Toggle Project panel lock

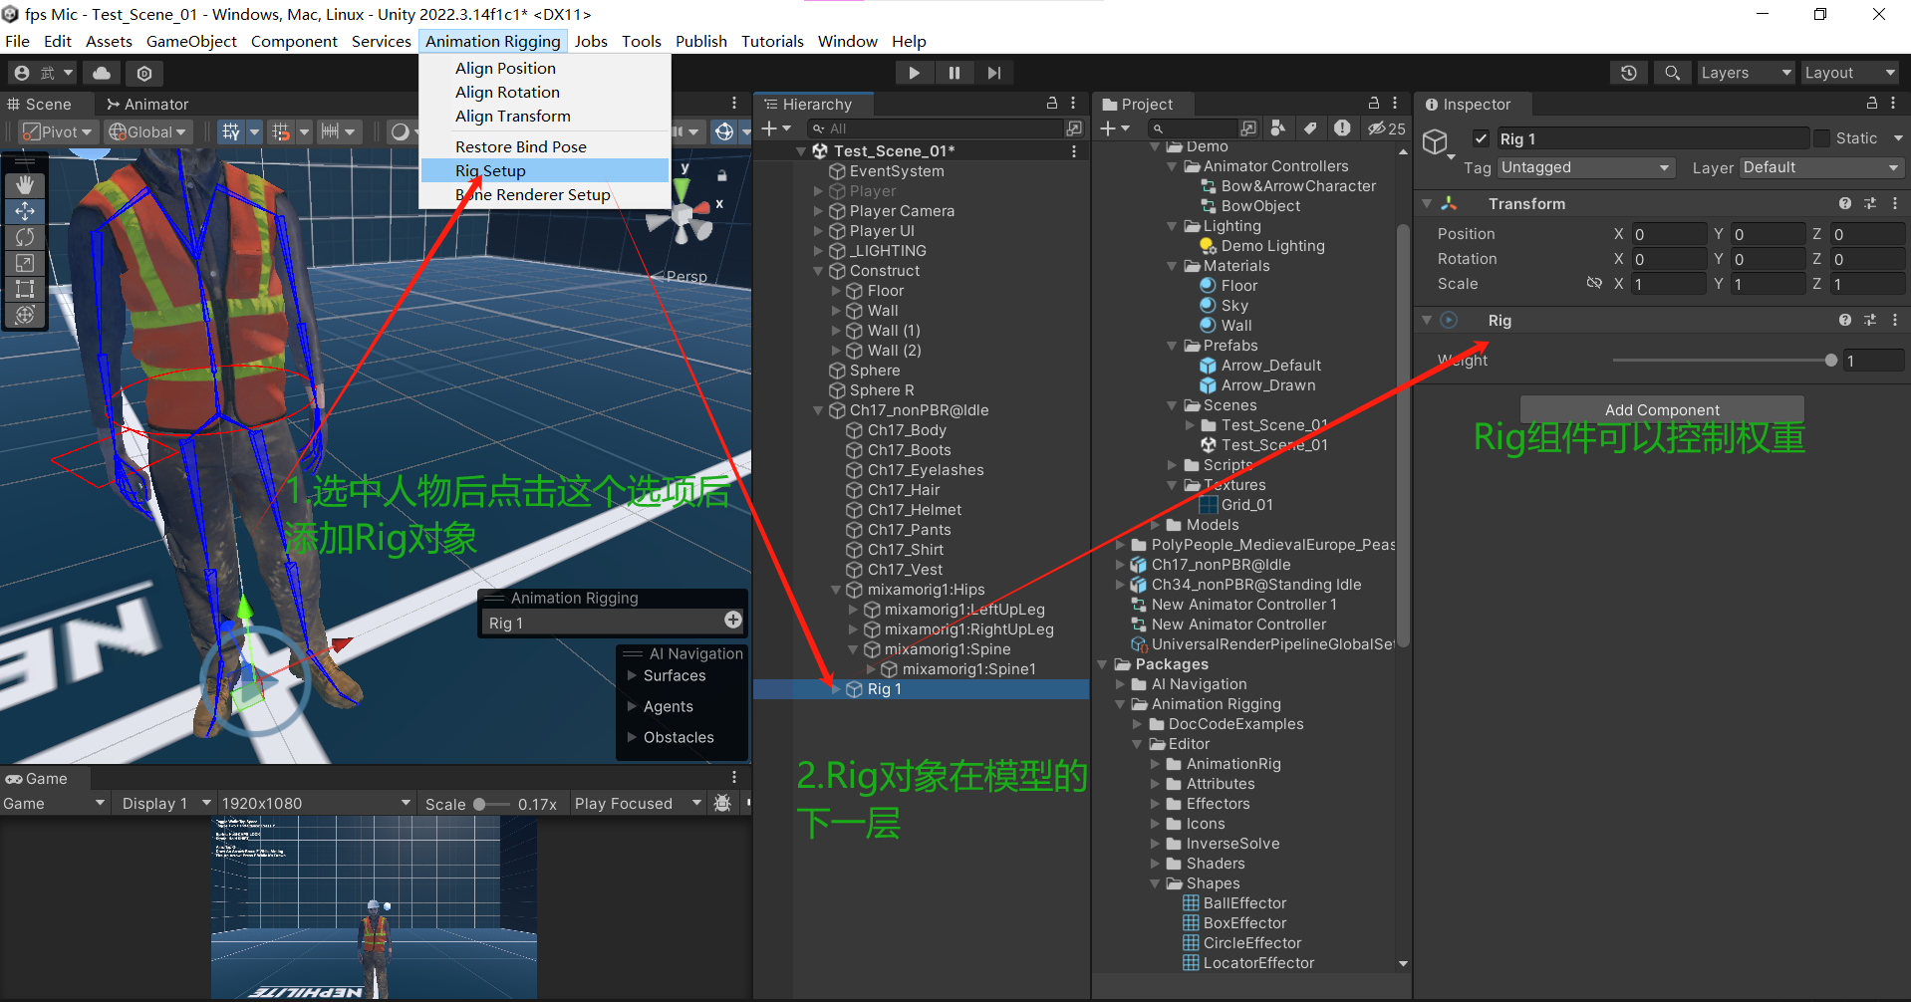tap(1374, 103)
